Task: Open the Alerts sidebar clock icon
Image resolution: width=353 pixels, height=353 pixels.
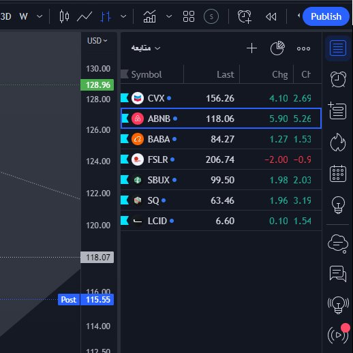Action: click(x=338, y=79)
